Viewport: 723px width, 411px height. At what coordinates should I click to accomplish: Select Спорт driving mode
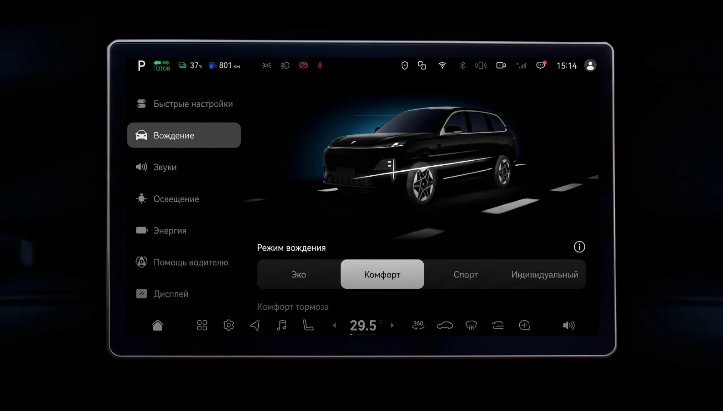click(x=466, y=274)
